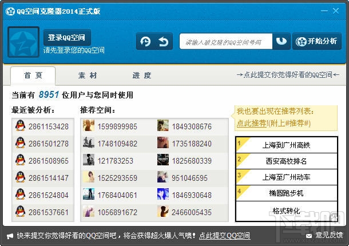
Task: Open the 椭圆跑步机 entry
Action: (x=287, y=193)
